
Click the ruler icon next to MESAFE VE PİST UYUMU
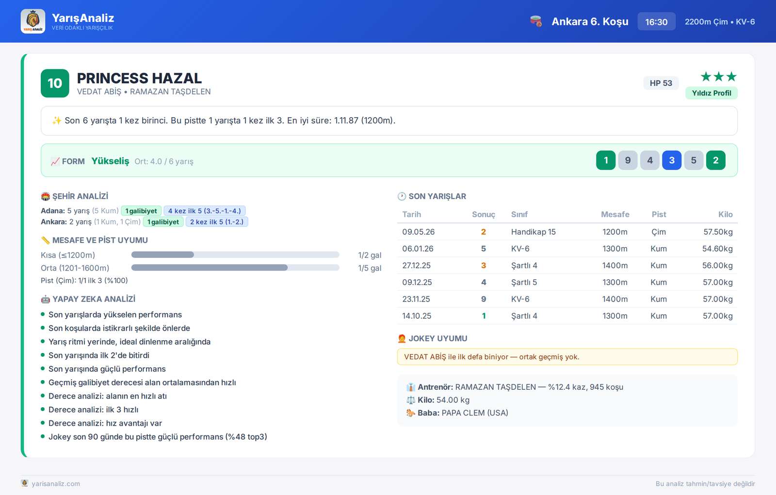pyautogui.click(x=46, y=240)
